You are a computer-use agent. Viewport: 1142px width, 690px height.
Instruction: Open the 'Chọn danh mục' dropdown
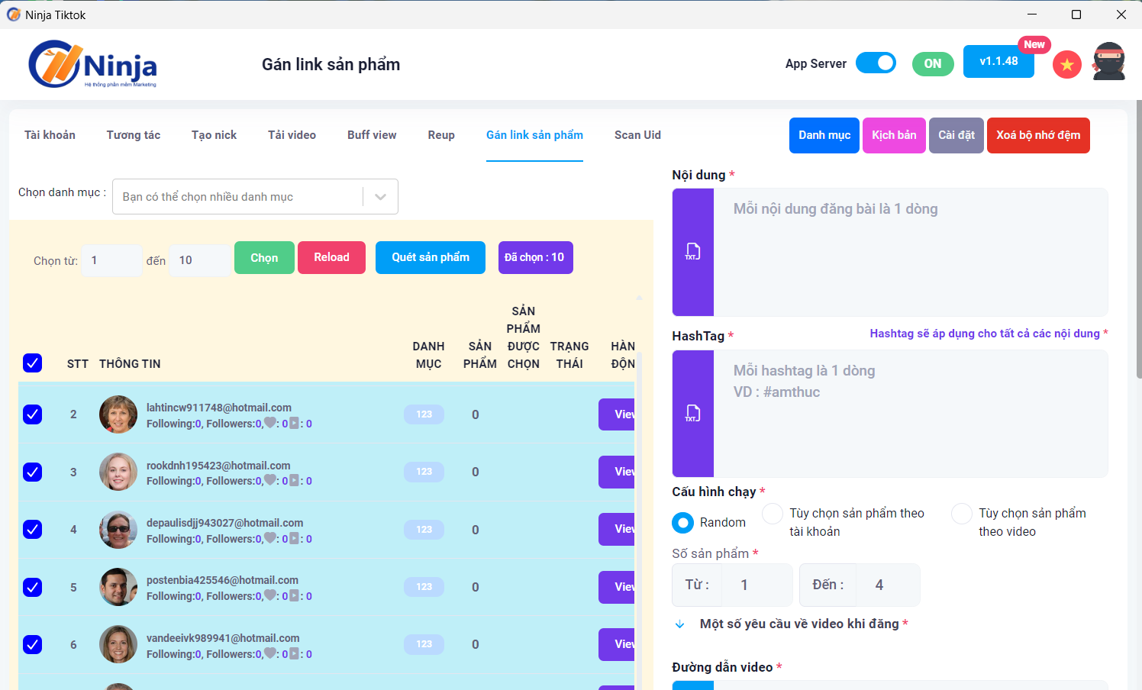[255, 197]
